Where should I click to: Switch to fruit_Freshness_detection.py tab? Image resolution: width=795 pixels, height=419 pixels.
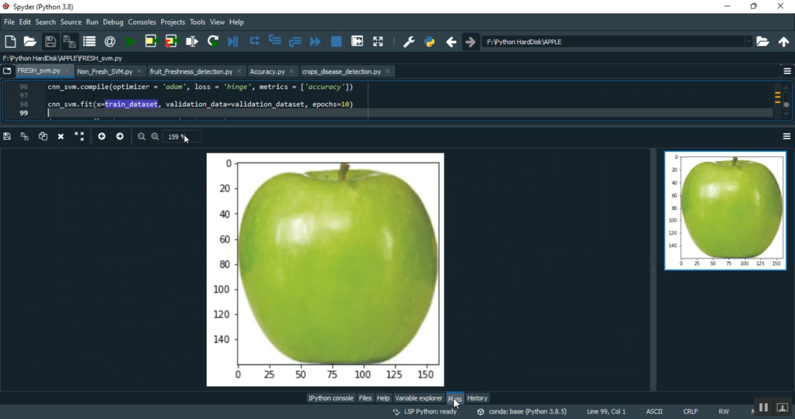[191, 72]
